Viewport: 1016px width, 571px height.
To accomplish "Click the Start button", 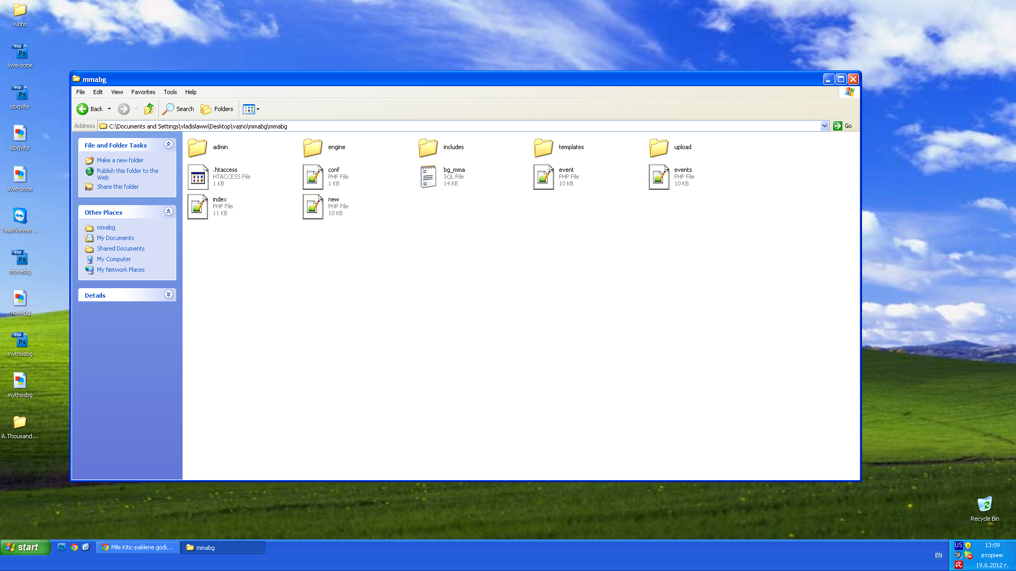I will (x=25, y=547).
